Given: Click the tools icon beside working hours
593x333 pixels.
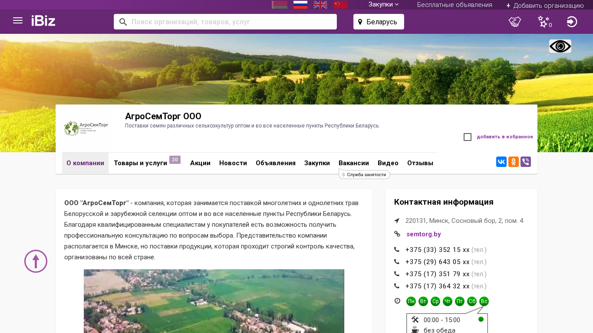Looking at the screenshot, I should click(x=415, y=320).
